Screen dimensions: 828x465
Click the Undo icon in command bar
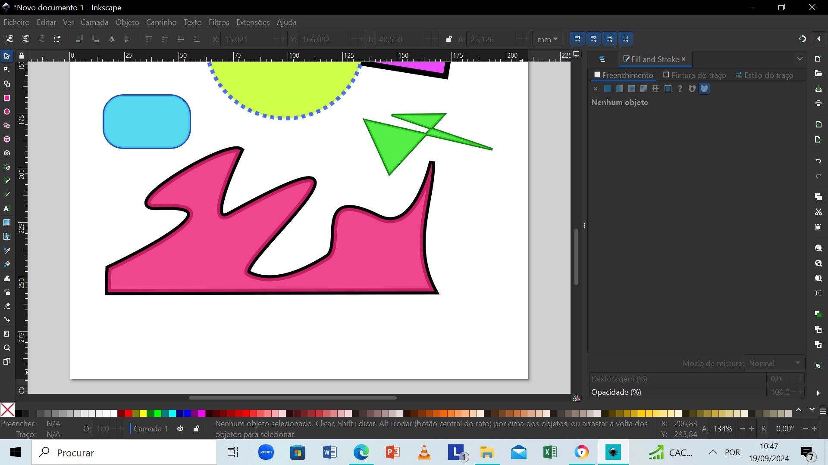point(819,161)
